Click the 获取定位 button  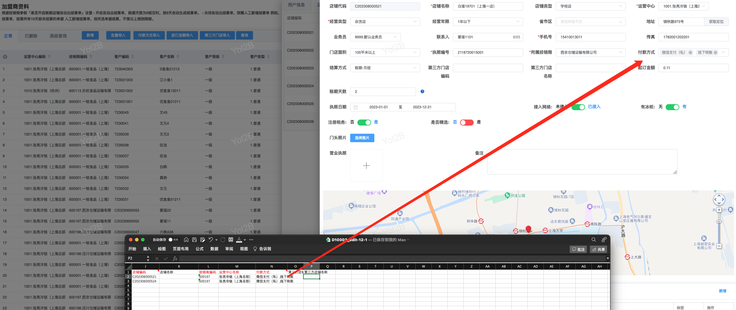(x=716, y=22)
